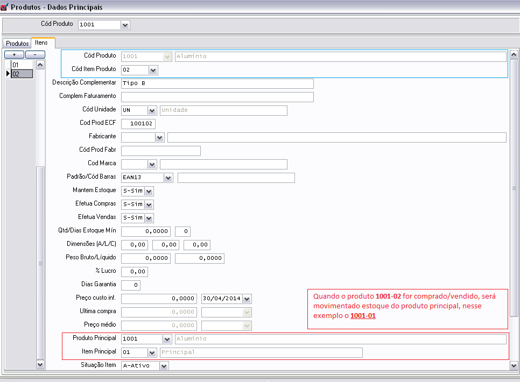Open the Efetua Vendas dropdown
The image size is (520, 382).
click(x=149, y=218)
